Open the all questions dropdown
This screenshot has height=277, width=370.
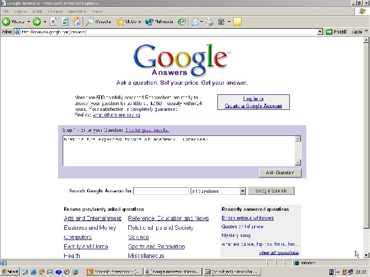pos(218,191)
